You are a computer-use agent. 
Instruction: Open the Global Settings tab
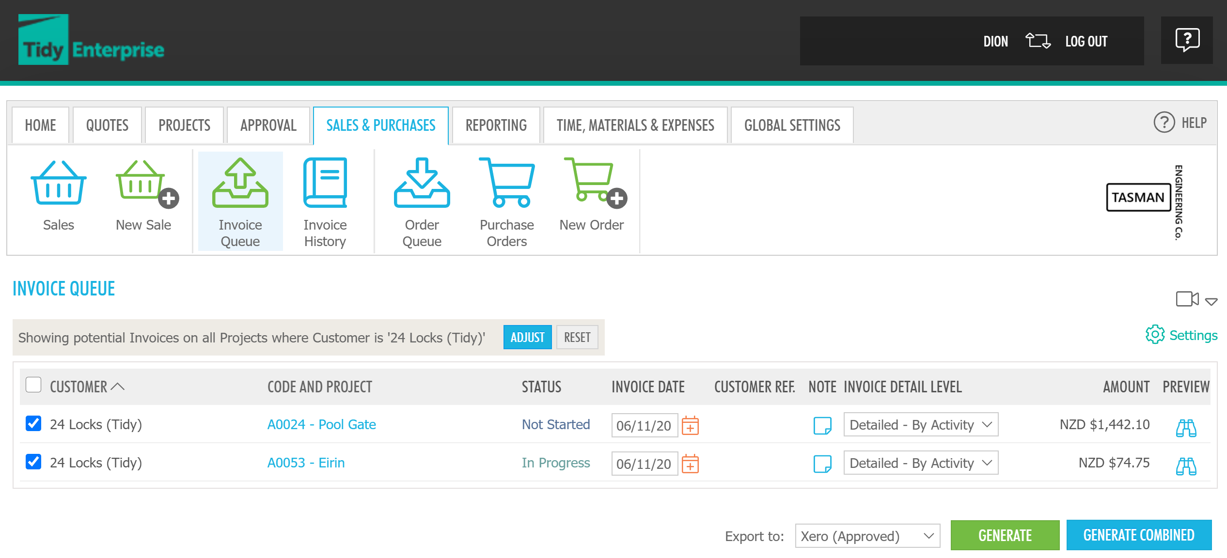(x=792, y=125)
